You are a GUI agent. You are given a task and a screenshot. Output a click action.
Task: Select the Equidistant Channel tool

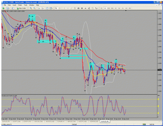click(89, 8)
